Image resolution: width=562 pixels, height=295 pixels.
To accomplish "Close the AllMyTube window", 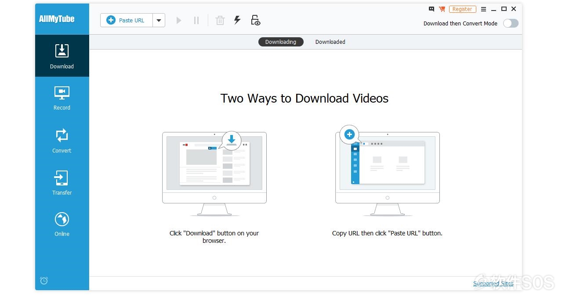I will click(x=514, y=9).
